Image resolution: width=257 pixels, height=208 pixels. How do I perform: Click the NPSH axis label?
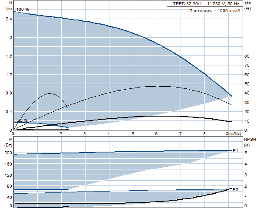click(250, 140)
